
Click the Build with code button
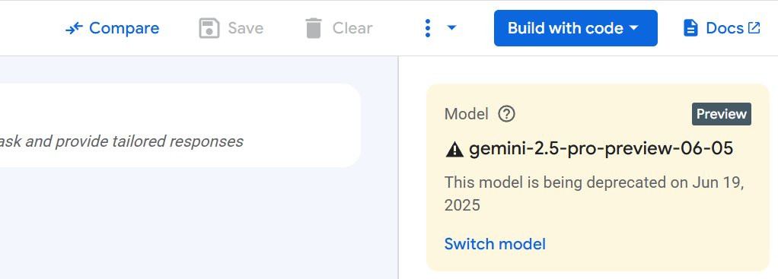(x=576, y=28)
